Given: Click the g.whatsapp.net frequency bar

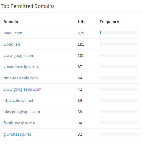Looking at the screenshot, I should (118, 134).
